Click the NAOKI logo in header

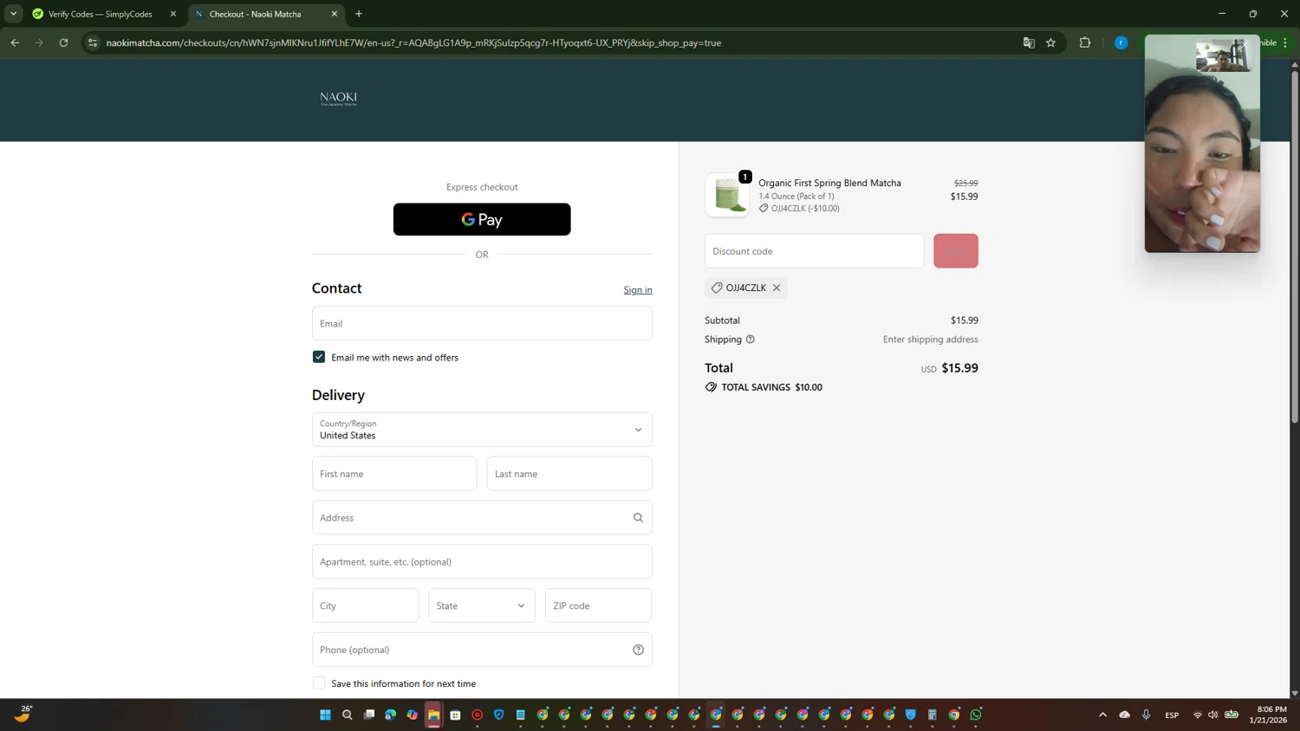tap(338, 99)
